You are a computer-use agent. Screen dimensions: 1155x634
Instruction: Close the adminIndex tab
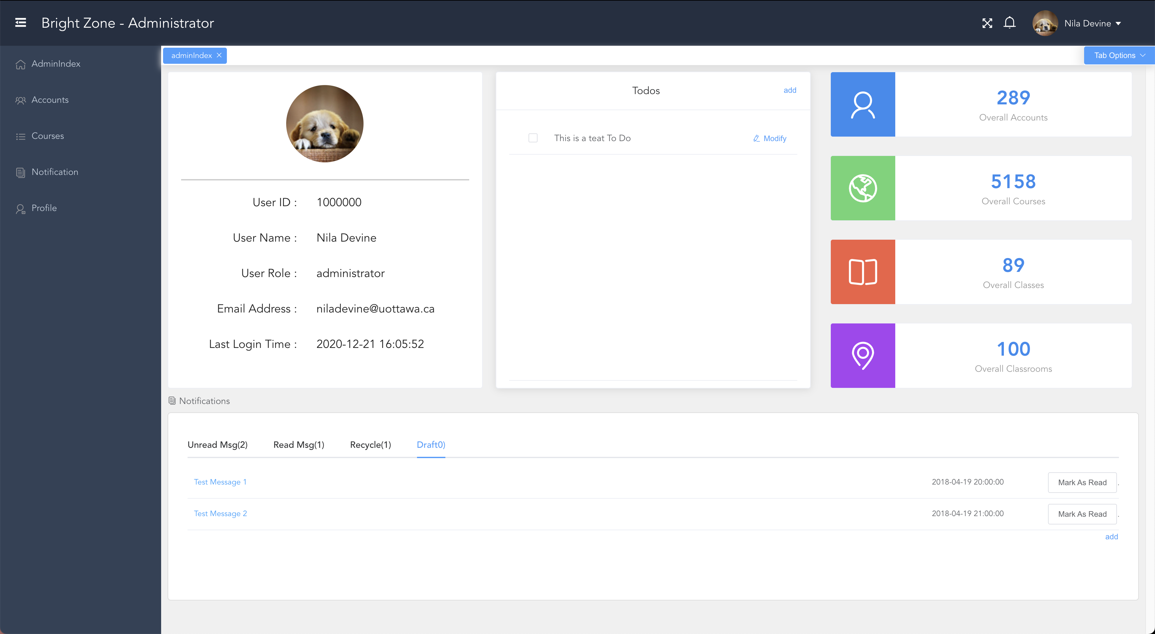tap(219, 55)
